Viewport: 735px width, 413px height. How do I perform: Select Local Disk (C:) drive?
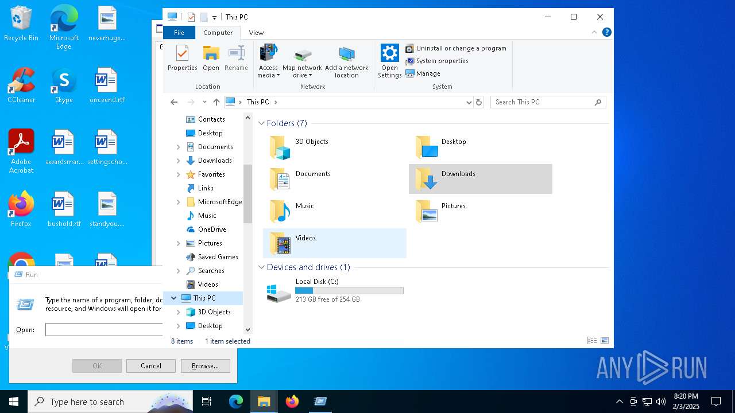coord(334,291)
